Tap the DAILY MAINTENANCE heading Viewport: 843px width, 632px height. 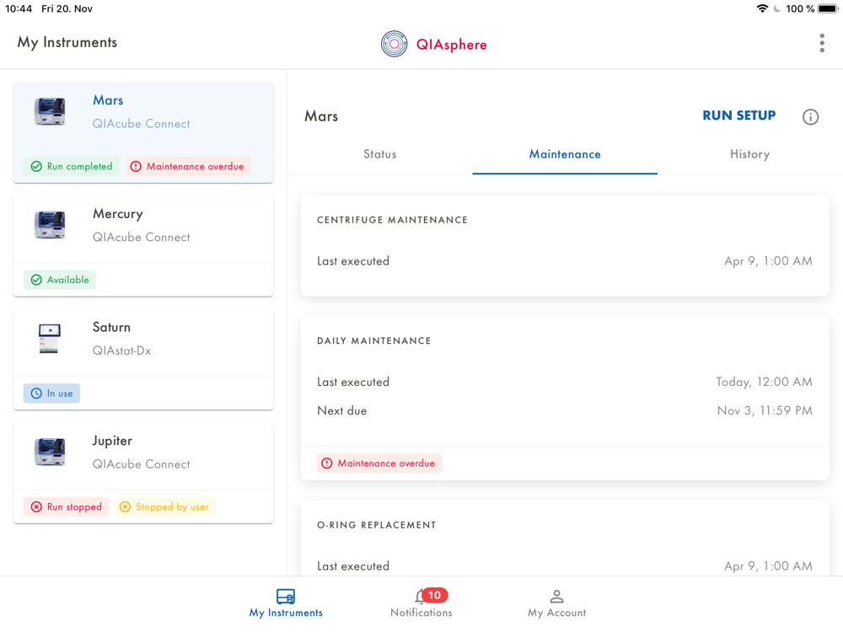[x=374, y=340]
